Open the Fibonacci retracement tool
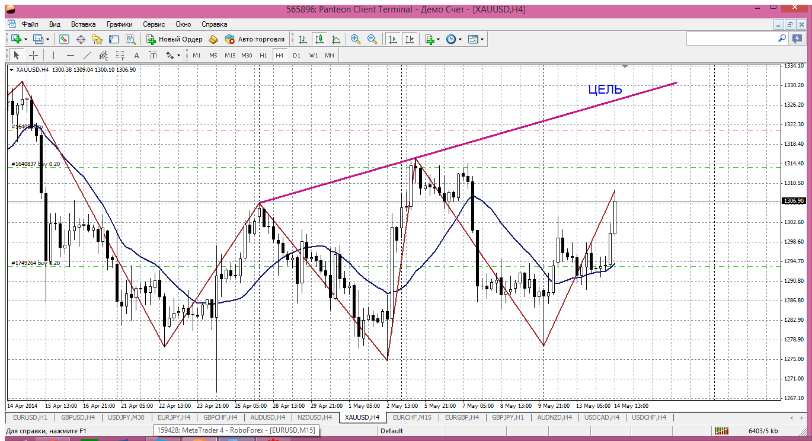This screenshot has height=441, width=812. [x=121, y=55]
